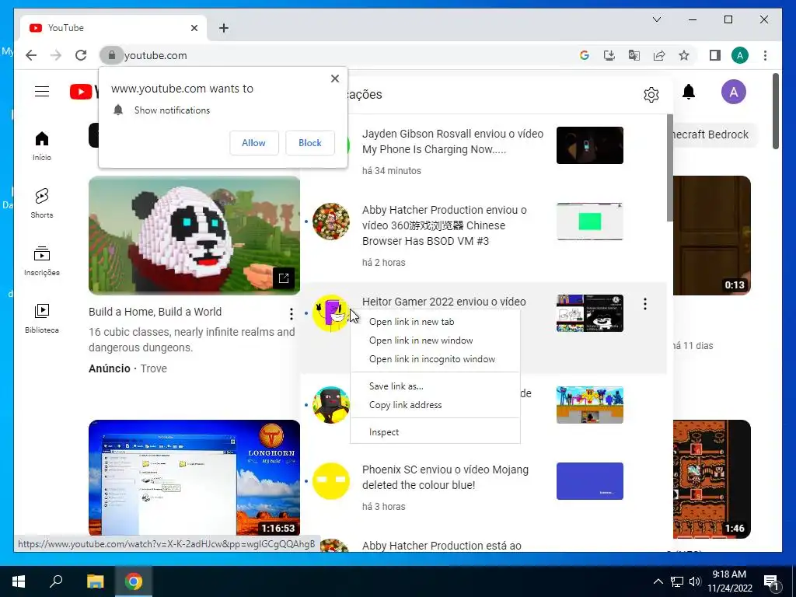Viewport: 796px width, 597px height.
Task: Block YouTube notifications
Action: pos(309,143)
